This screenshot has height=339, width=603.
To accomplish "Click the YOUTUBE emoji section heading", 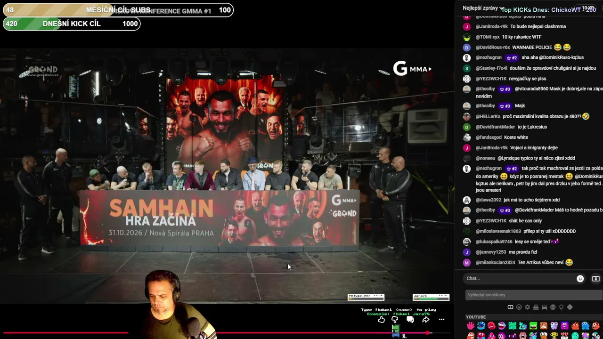I will click(476, 317).
